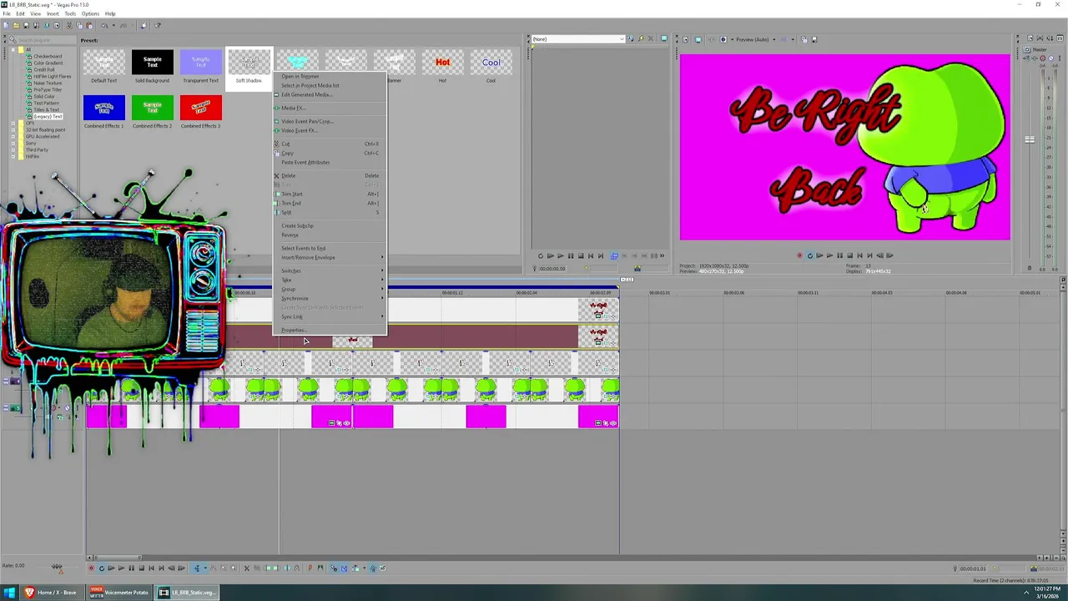Choose Delete in the context menu
Viewport: 1068px width, 601px height.
tap(330, 176)
